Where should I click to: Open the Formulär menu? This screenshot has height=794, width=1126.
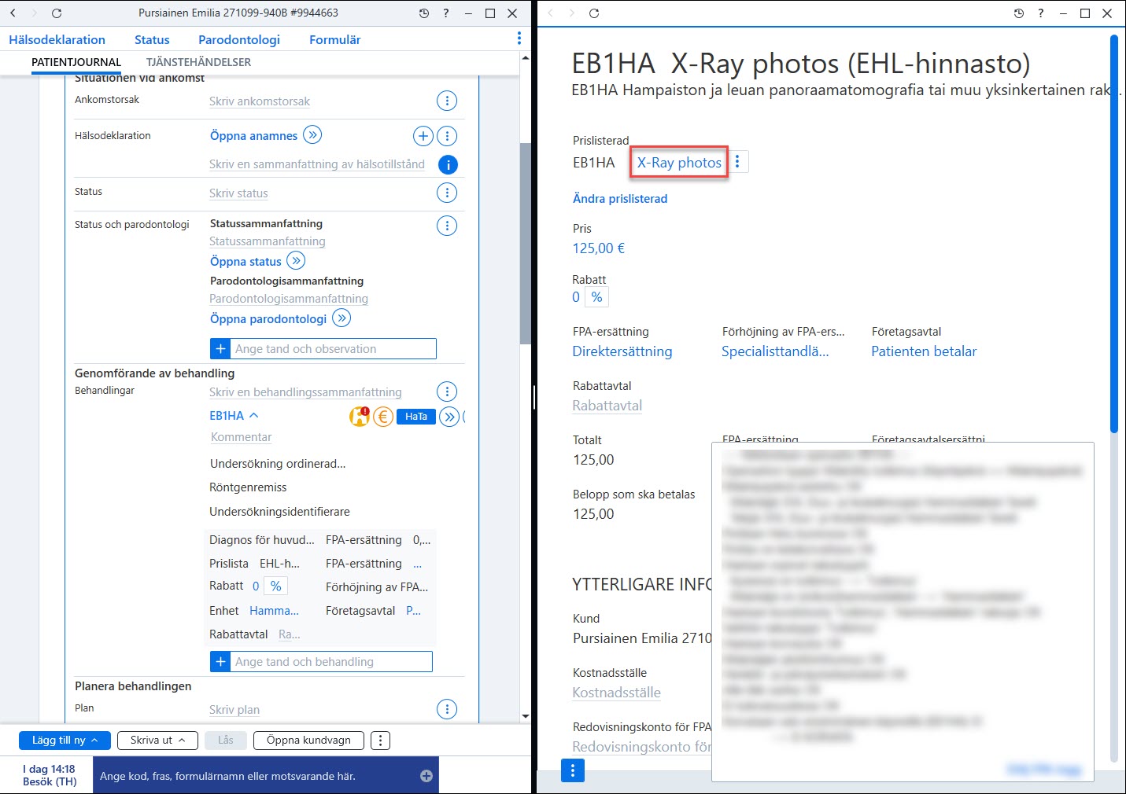pos(335,39)
